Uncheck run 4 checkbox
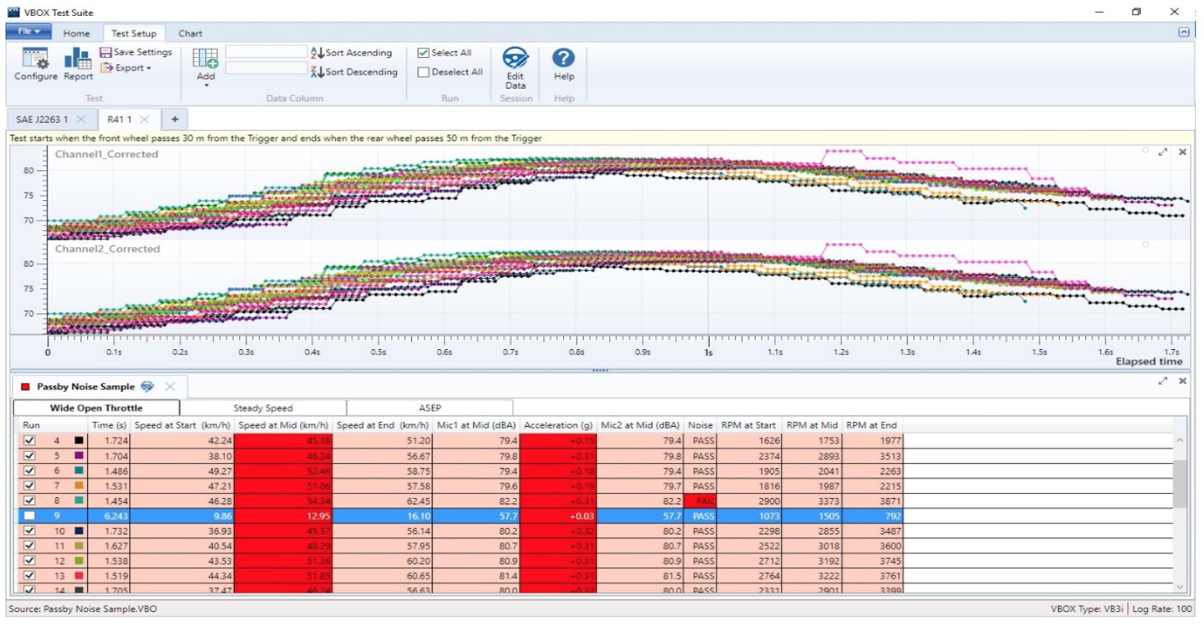1204x627 pixels. pyautogui.click(x=29, y=441)
